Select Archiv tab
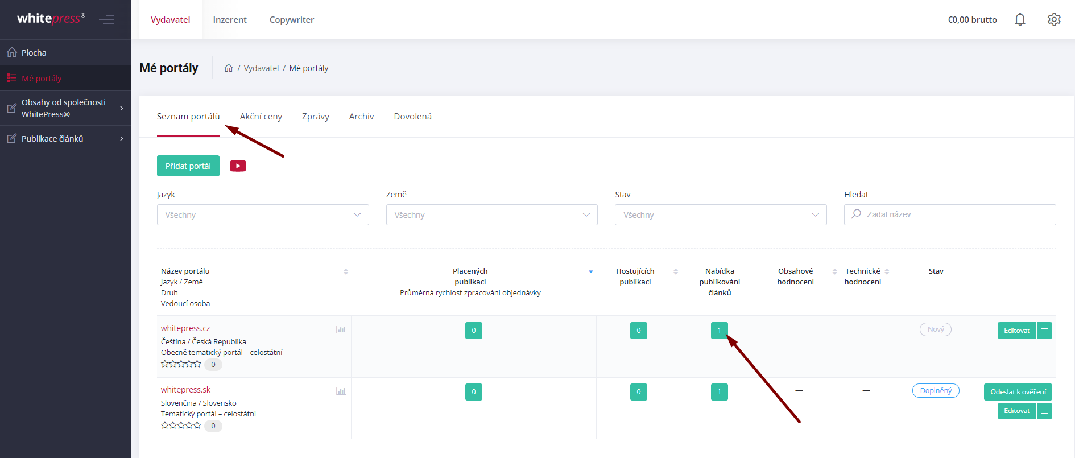1075x458 pixels. (362, 117)
